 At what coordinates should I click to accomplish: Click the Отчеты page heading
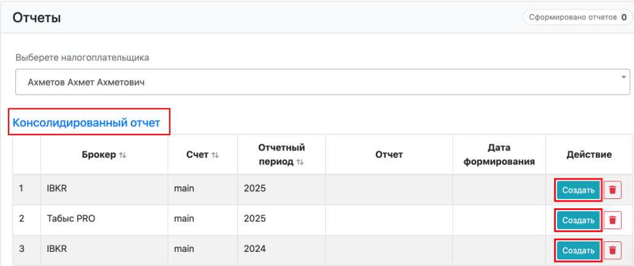[x=37, y=18]
